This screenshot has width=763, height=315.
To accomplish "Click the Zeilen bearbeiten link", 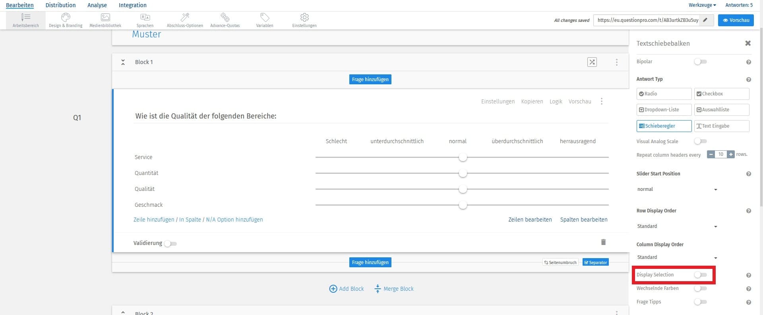I will 530,220.
